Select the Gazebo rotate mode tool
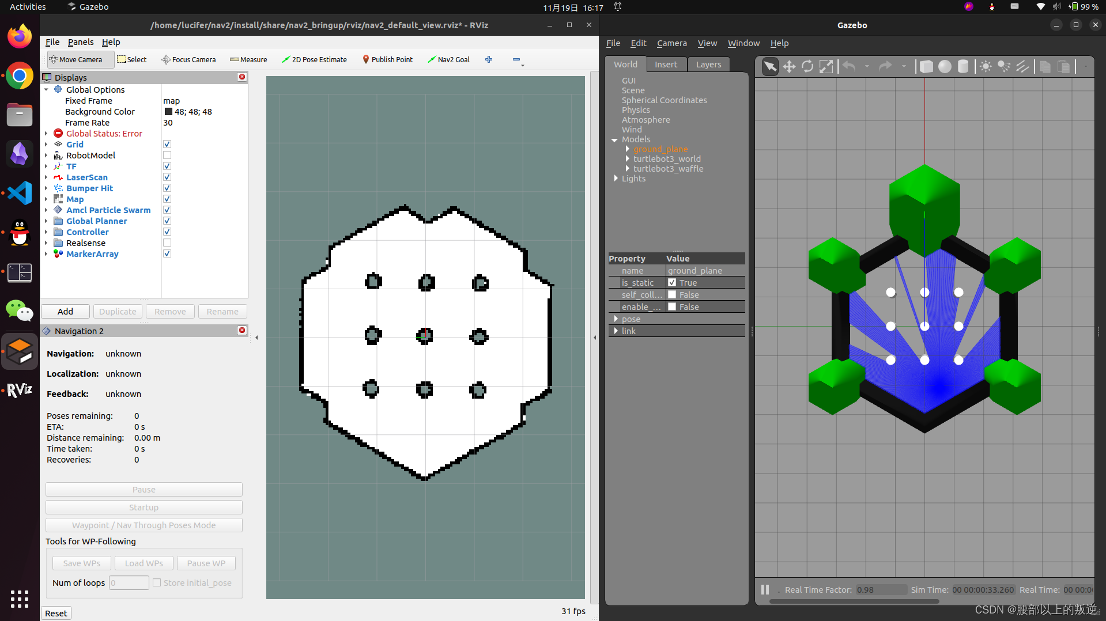 click(x=807, y=66)
